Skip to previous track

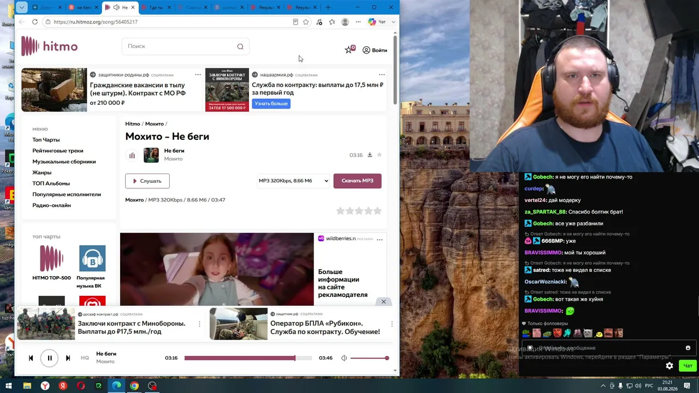(x=31, y=358)
